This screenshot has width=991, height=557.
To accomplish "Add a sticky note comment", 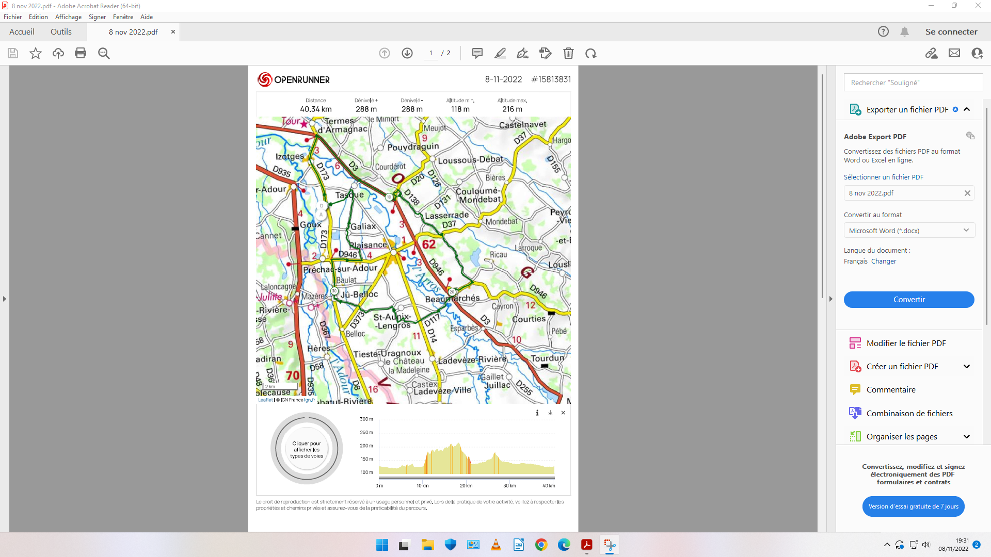I will [477, 53].
